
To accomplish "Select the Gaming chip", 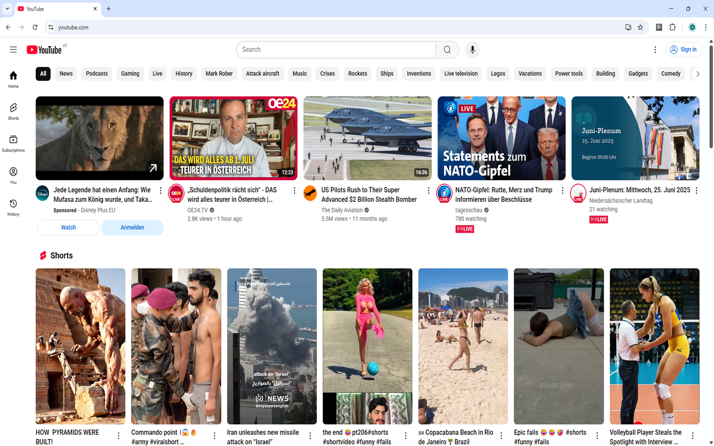I will tap(131, 74).
